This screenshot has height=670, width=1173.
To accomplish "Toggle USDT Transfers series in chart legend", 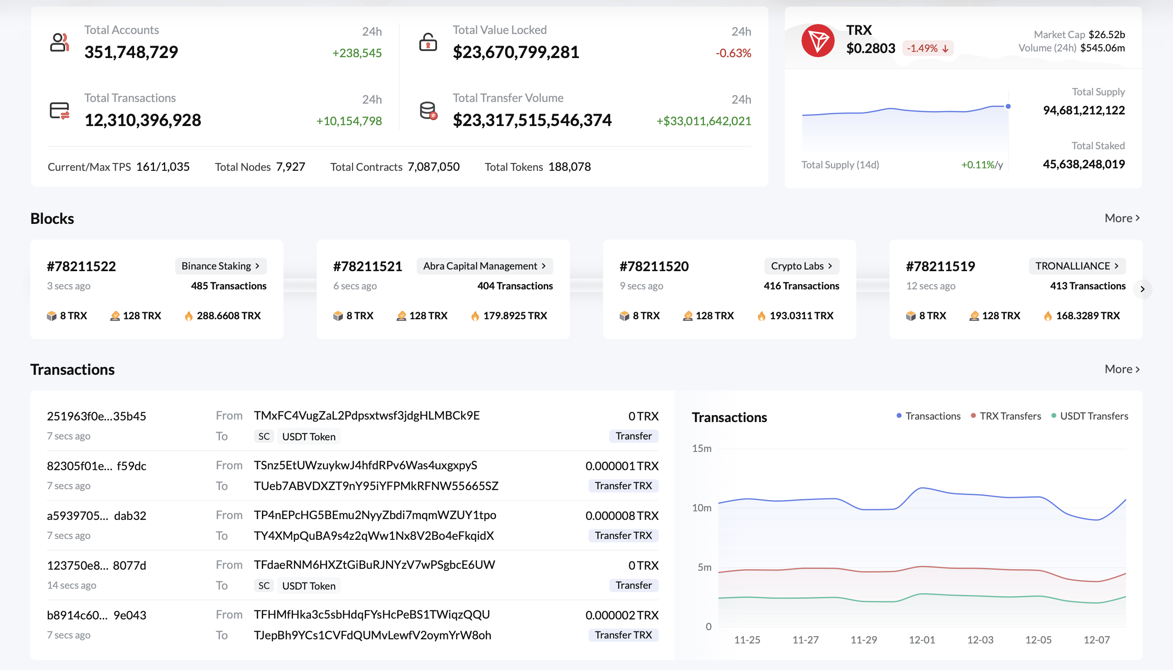I will point(1090,416).
